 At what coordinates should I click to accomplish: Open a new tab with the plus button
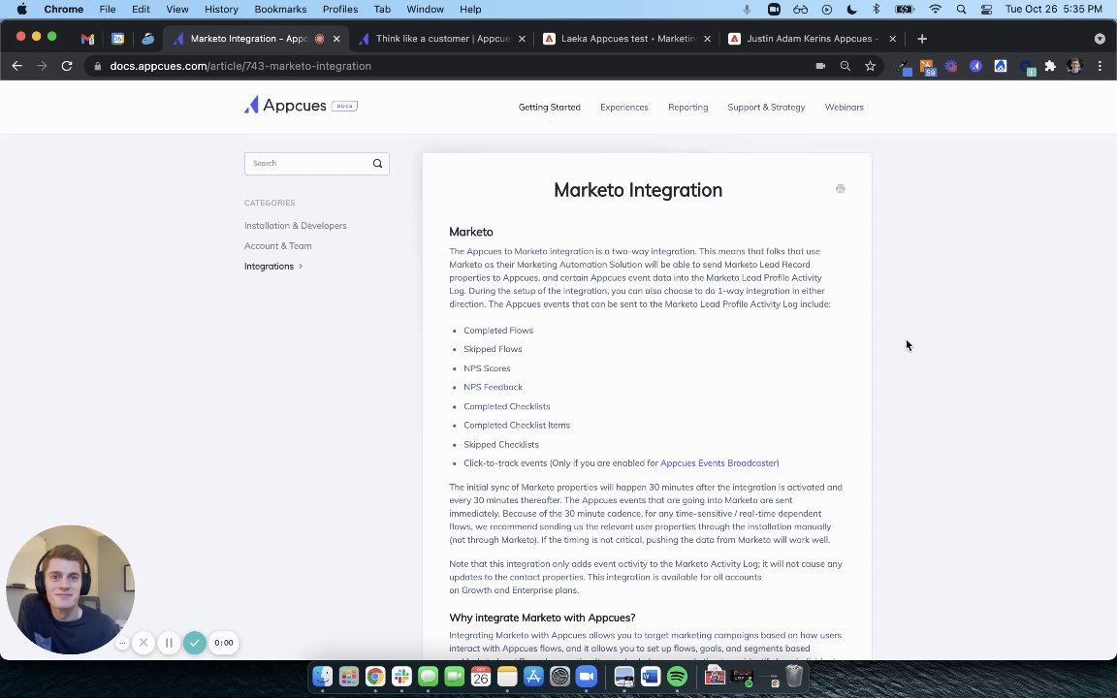[922, 39]
